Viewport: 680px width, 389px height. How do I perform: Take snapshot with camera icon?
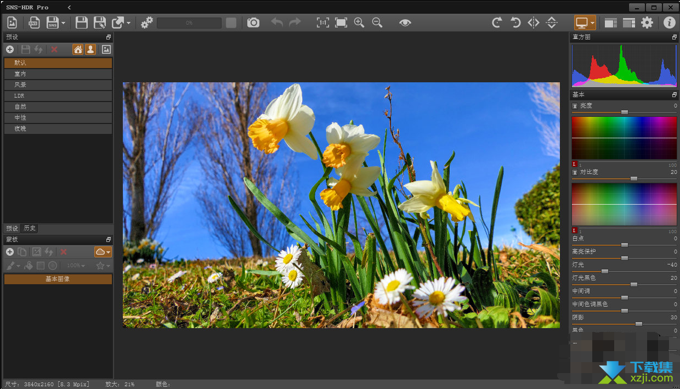253,22
